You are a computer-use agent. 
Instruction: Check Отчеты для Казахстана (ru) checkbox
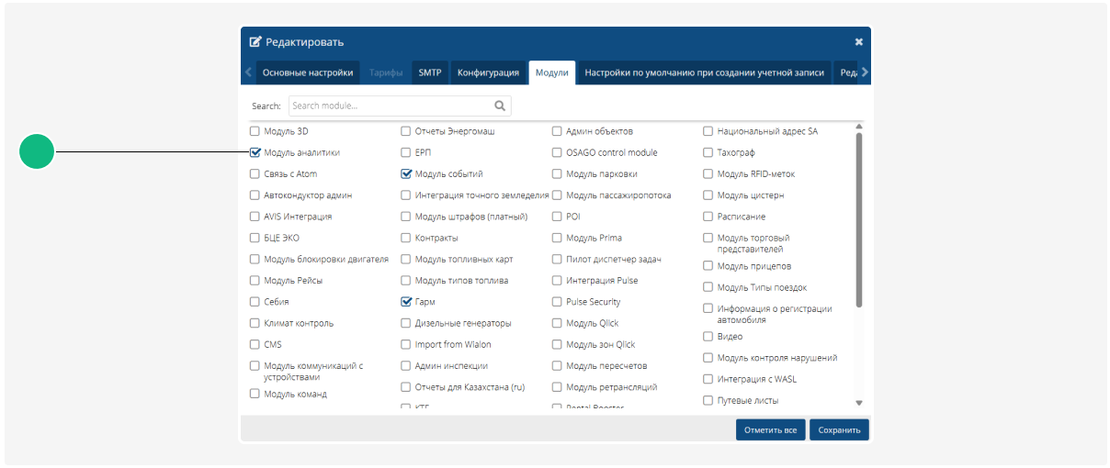[x=406, y=386]
